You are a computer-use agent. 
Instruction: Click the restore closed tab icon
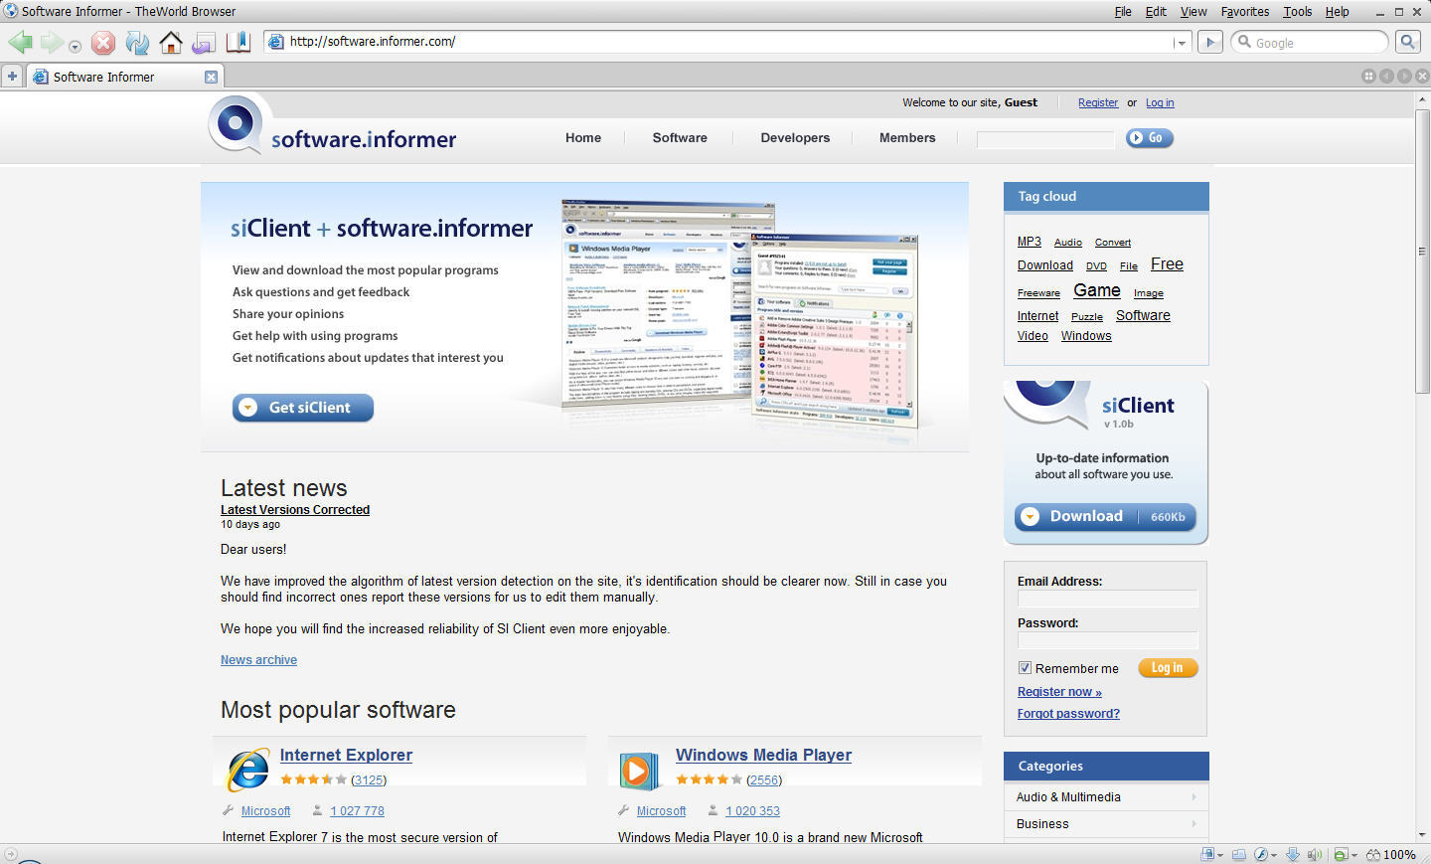tap(204, 43)
